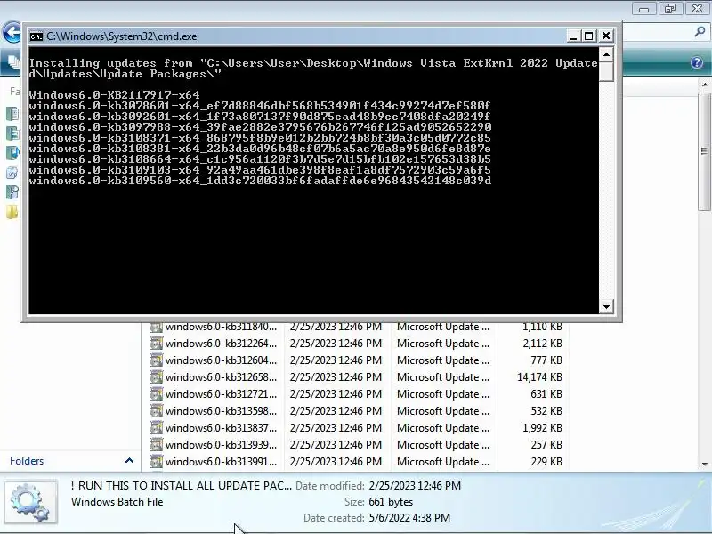The width and height of the screenshot is (712, 534).
Task: Open the cmd.exe title bar system icon
Action: [36, 36]
